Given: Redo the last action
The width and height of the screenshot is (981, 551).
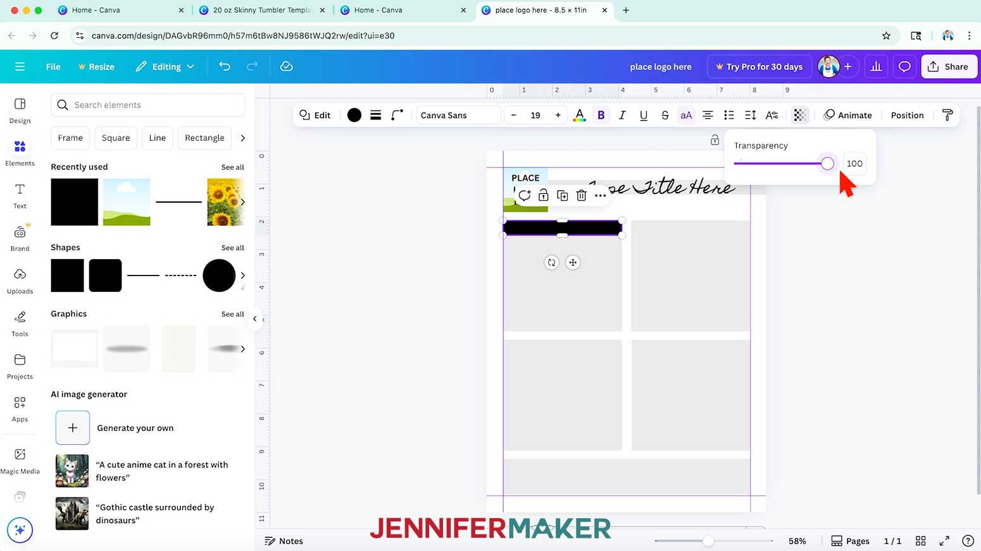Looking at the screenshot, I should [x=252, y=66].
